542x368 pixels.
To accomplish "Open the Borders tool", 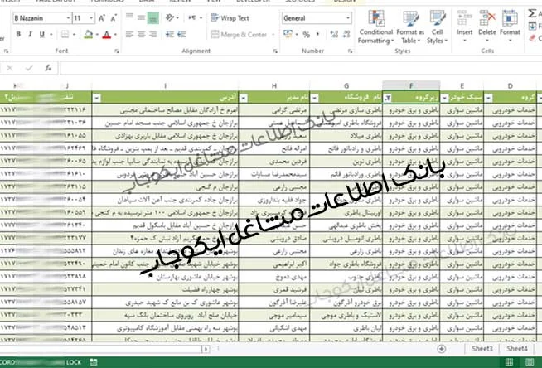I will [x=65, y=34].
